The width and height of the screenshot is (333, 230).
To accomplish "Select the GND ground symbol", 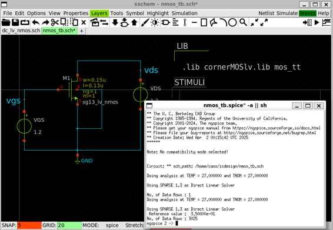I will click(78, 159).
